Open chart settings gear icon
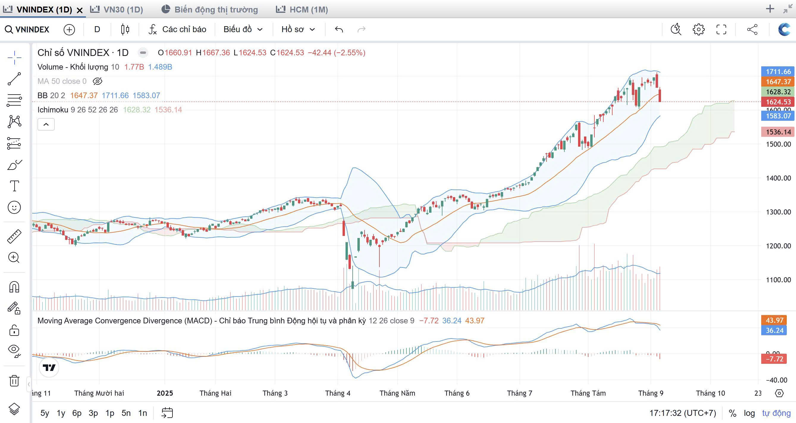Screen dimensions: 796x423 point(698,29)
